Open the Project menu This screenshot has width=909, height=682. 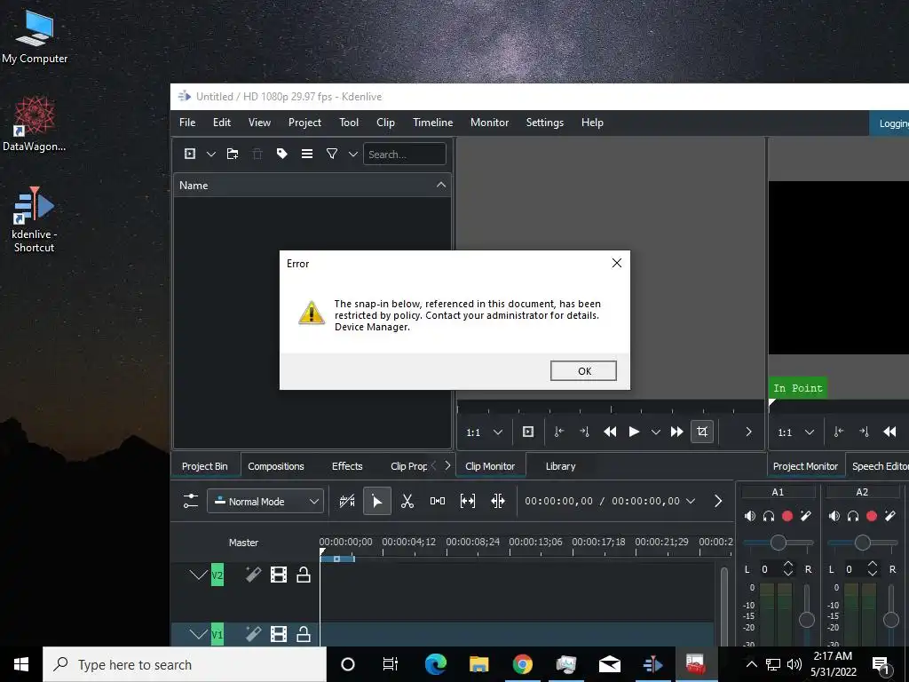pyautogui.click(x=305, y=123)
